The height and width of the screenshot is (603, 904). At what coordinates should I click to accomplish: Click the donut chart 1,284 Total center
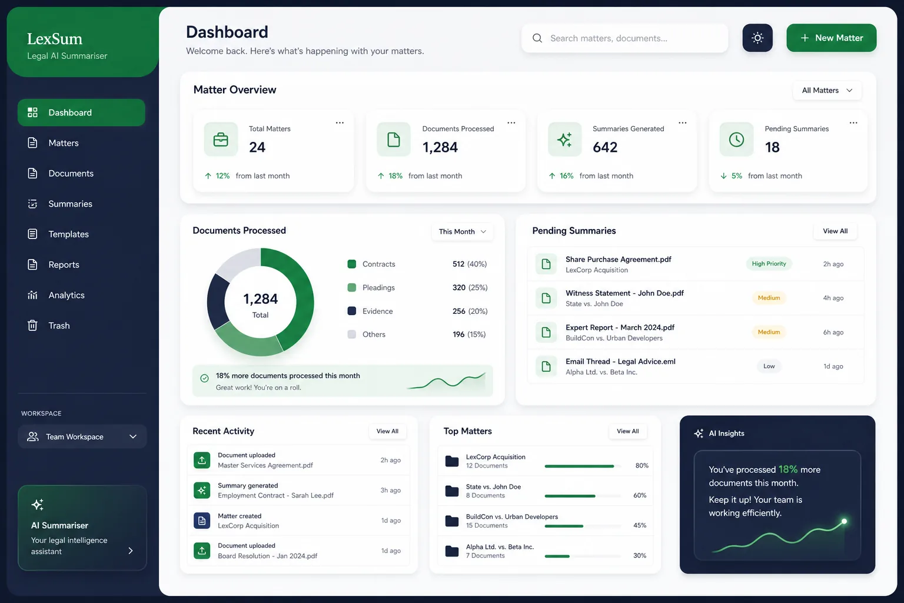pyautogui.click(x=260, y=305)
